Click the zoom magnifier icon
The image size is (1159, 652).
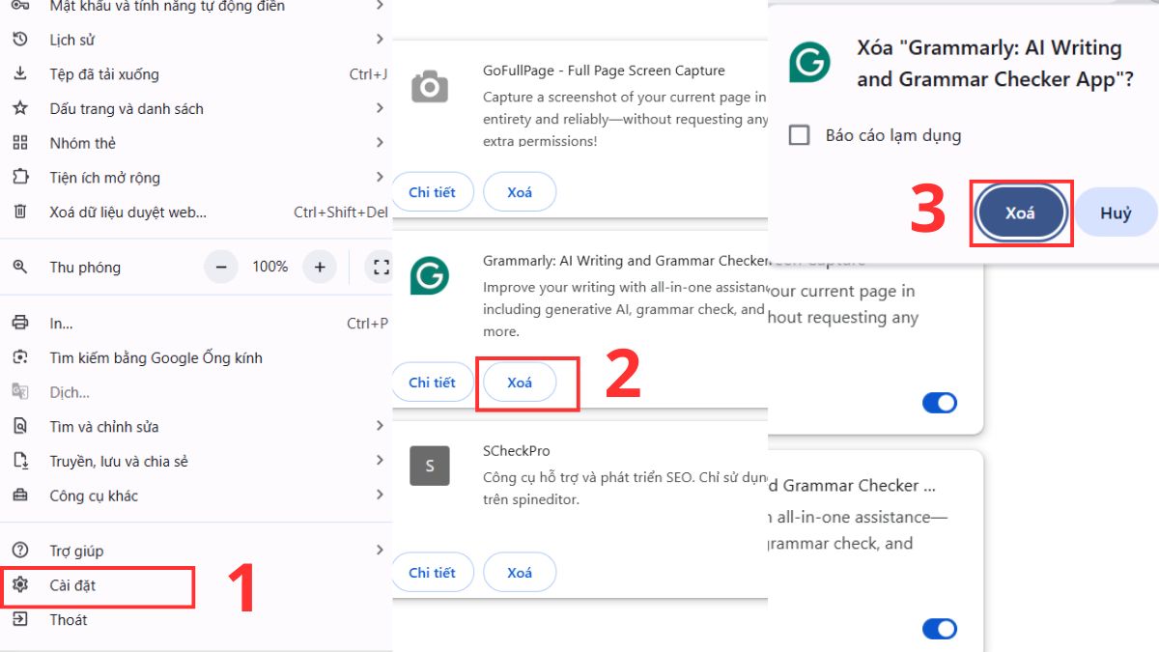click(x=20, y=267)
